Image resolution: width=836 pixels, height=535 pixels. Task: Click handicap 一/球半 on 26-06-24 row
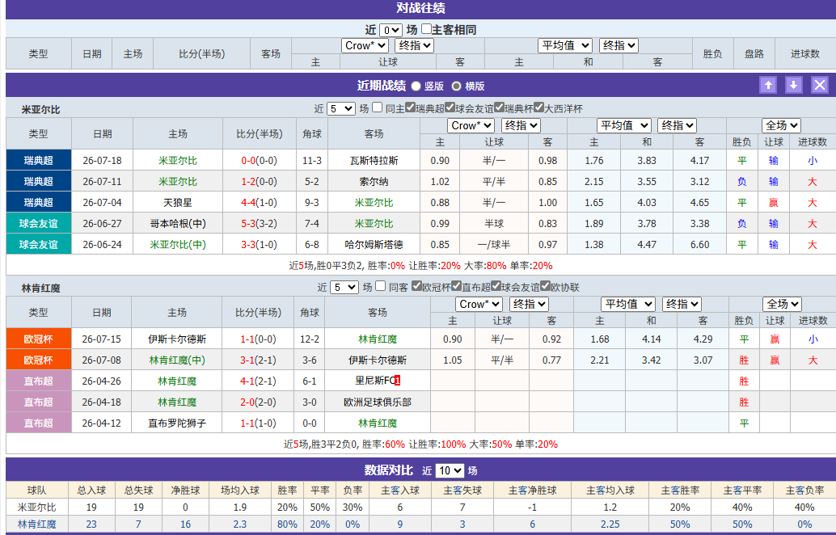tap(494, 245)
